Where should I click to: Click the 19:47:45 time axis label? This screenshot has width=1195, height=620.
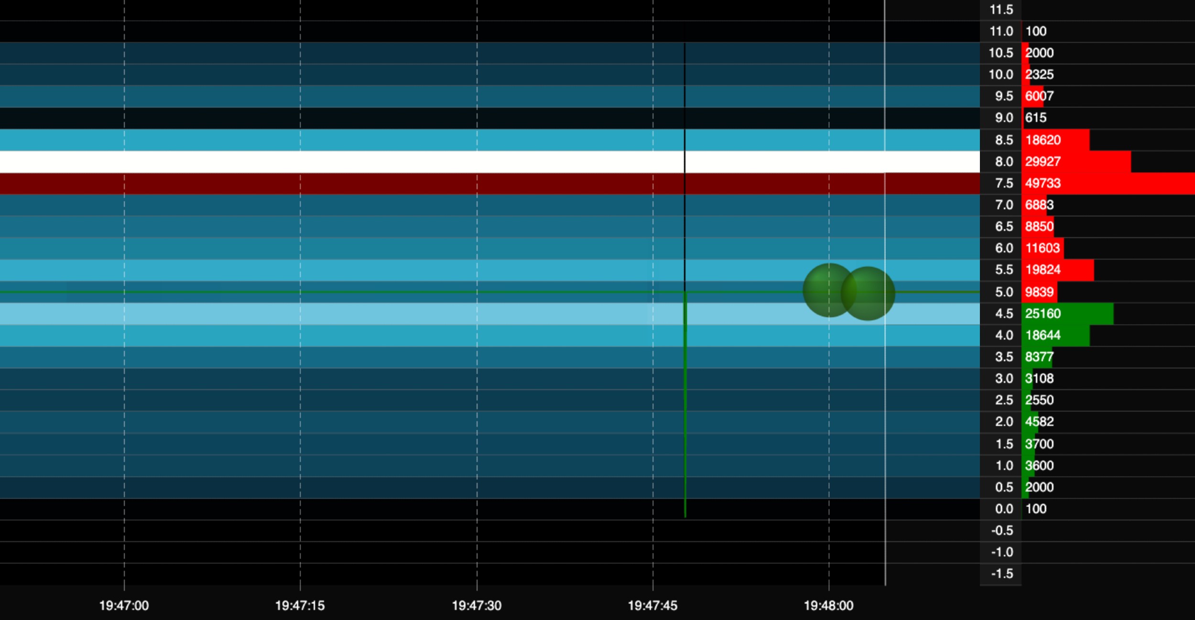coord(652,606)
